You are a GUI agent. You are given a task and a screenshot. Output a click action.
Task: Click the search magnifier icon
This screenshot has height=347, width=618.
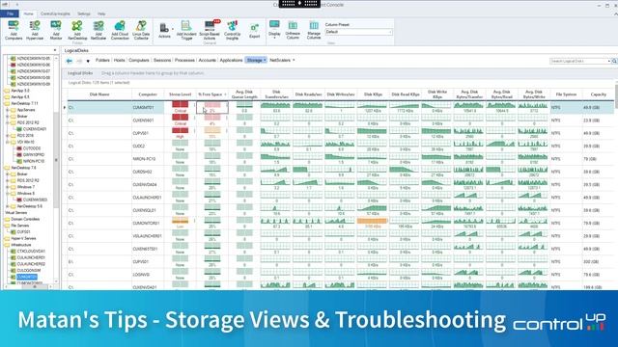(614, 61)
